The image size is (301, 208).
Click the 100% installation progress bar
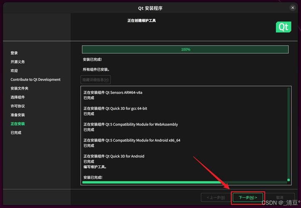(185, 50)
